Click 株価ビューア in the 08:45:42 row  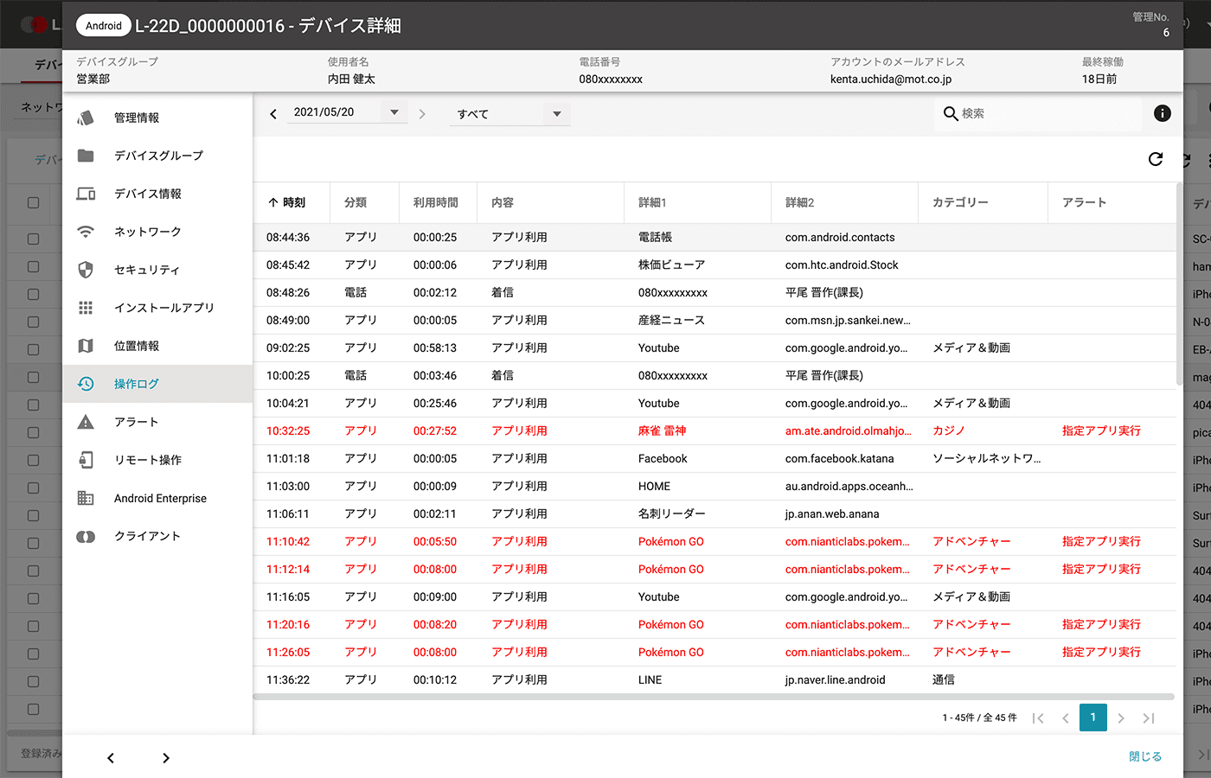click(x=671, y=265)
